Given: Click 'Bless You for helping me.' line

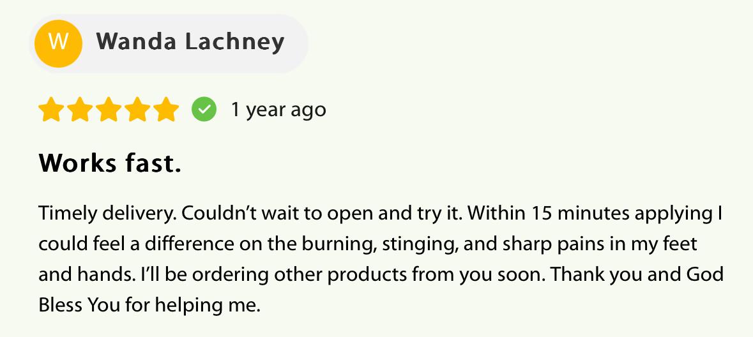Looking at the screenshot, I should click(x=149, y=305).
